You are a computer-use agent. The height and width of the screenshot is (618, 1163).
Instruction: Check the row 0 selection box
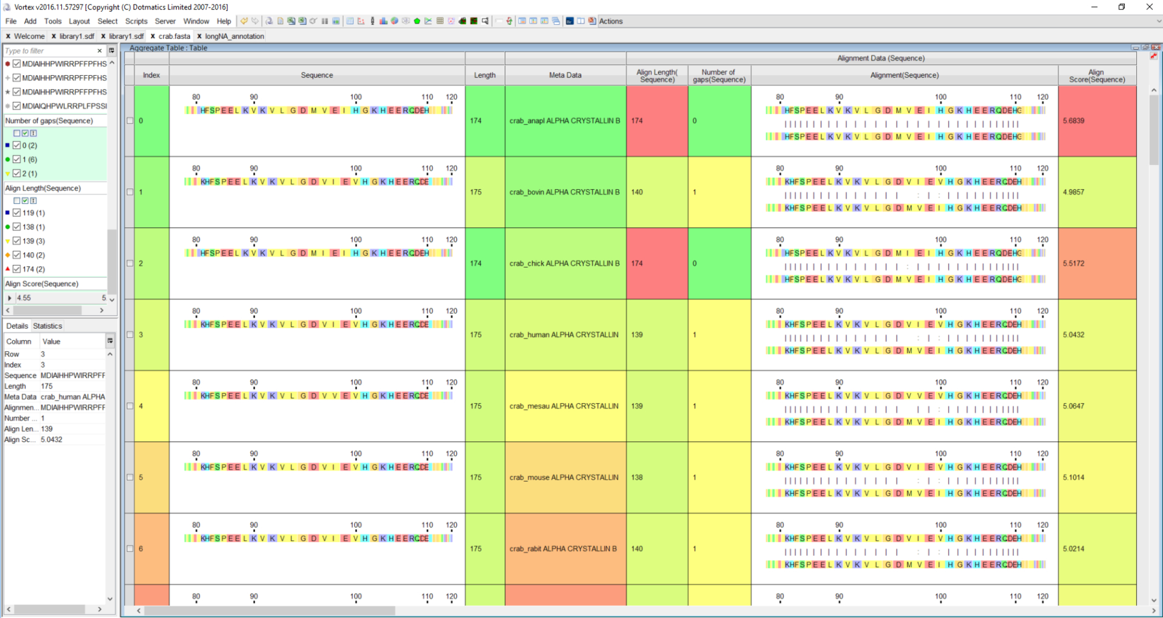click(x=129, y=120)
